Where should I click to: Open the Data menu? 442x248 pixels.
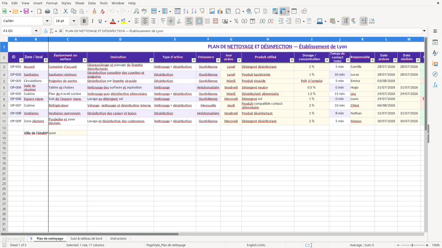[x=92, y=3]
